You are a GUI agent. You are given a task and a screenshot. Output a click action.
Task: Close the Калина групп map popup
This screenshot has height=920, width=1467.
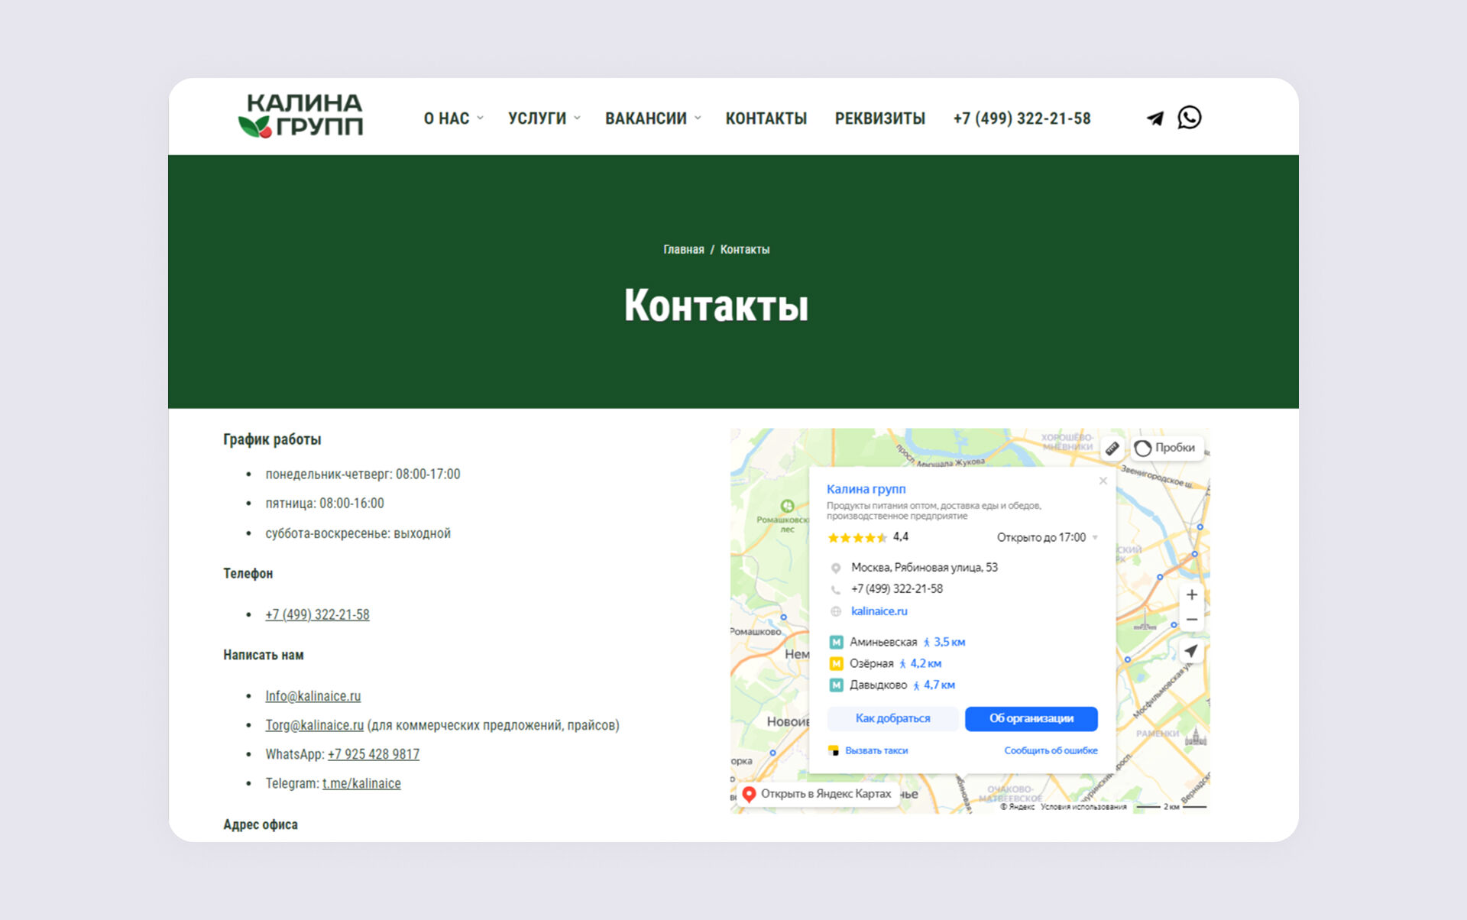[x=1103, y=481]
